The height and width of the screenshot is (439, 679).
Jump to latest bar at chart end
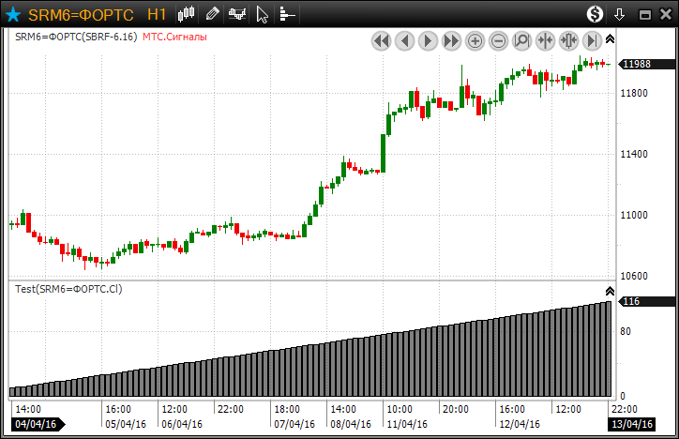pos(592,40)
